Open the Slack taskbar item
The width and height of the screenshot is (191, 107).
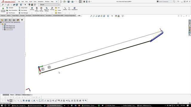click(144, 106)
